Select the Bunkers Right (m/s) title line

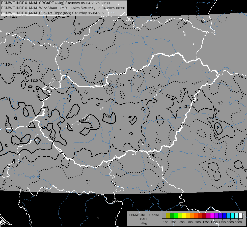coord(59,13)
